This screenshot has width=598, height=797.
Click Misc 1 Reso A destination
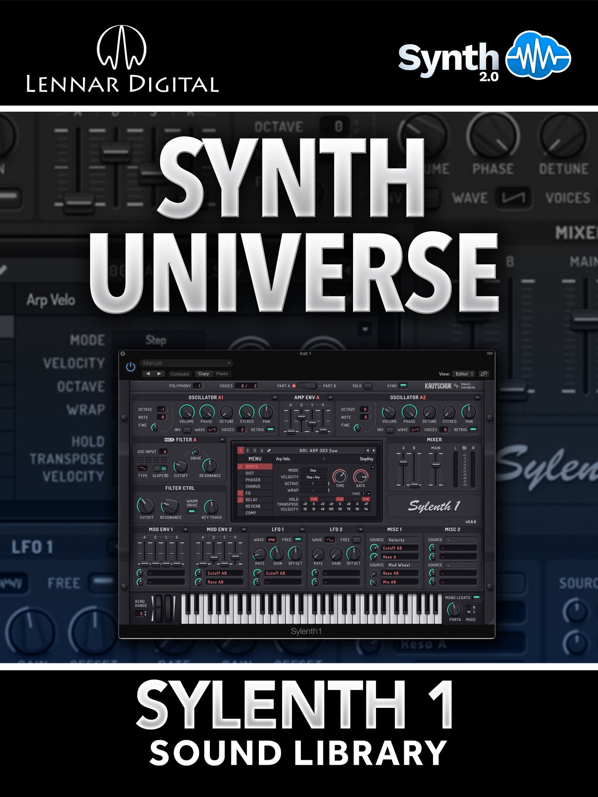pyautogui.click(x=400, y=557)
